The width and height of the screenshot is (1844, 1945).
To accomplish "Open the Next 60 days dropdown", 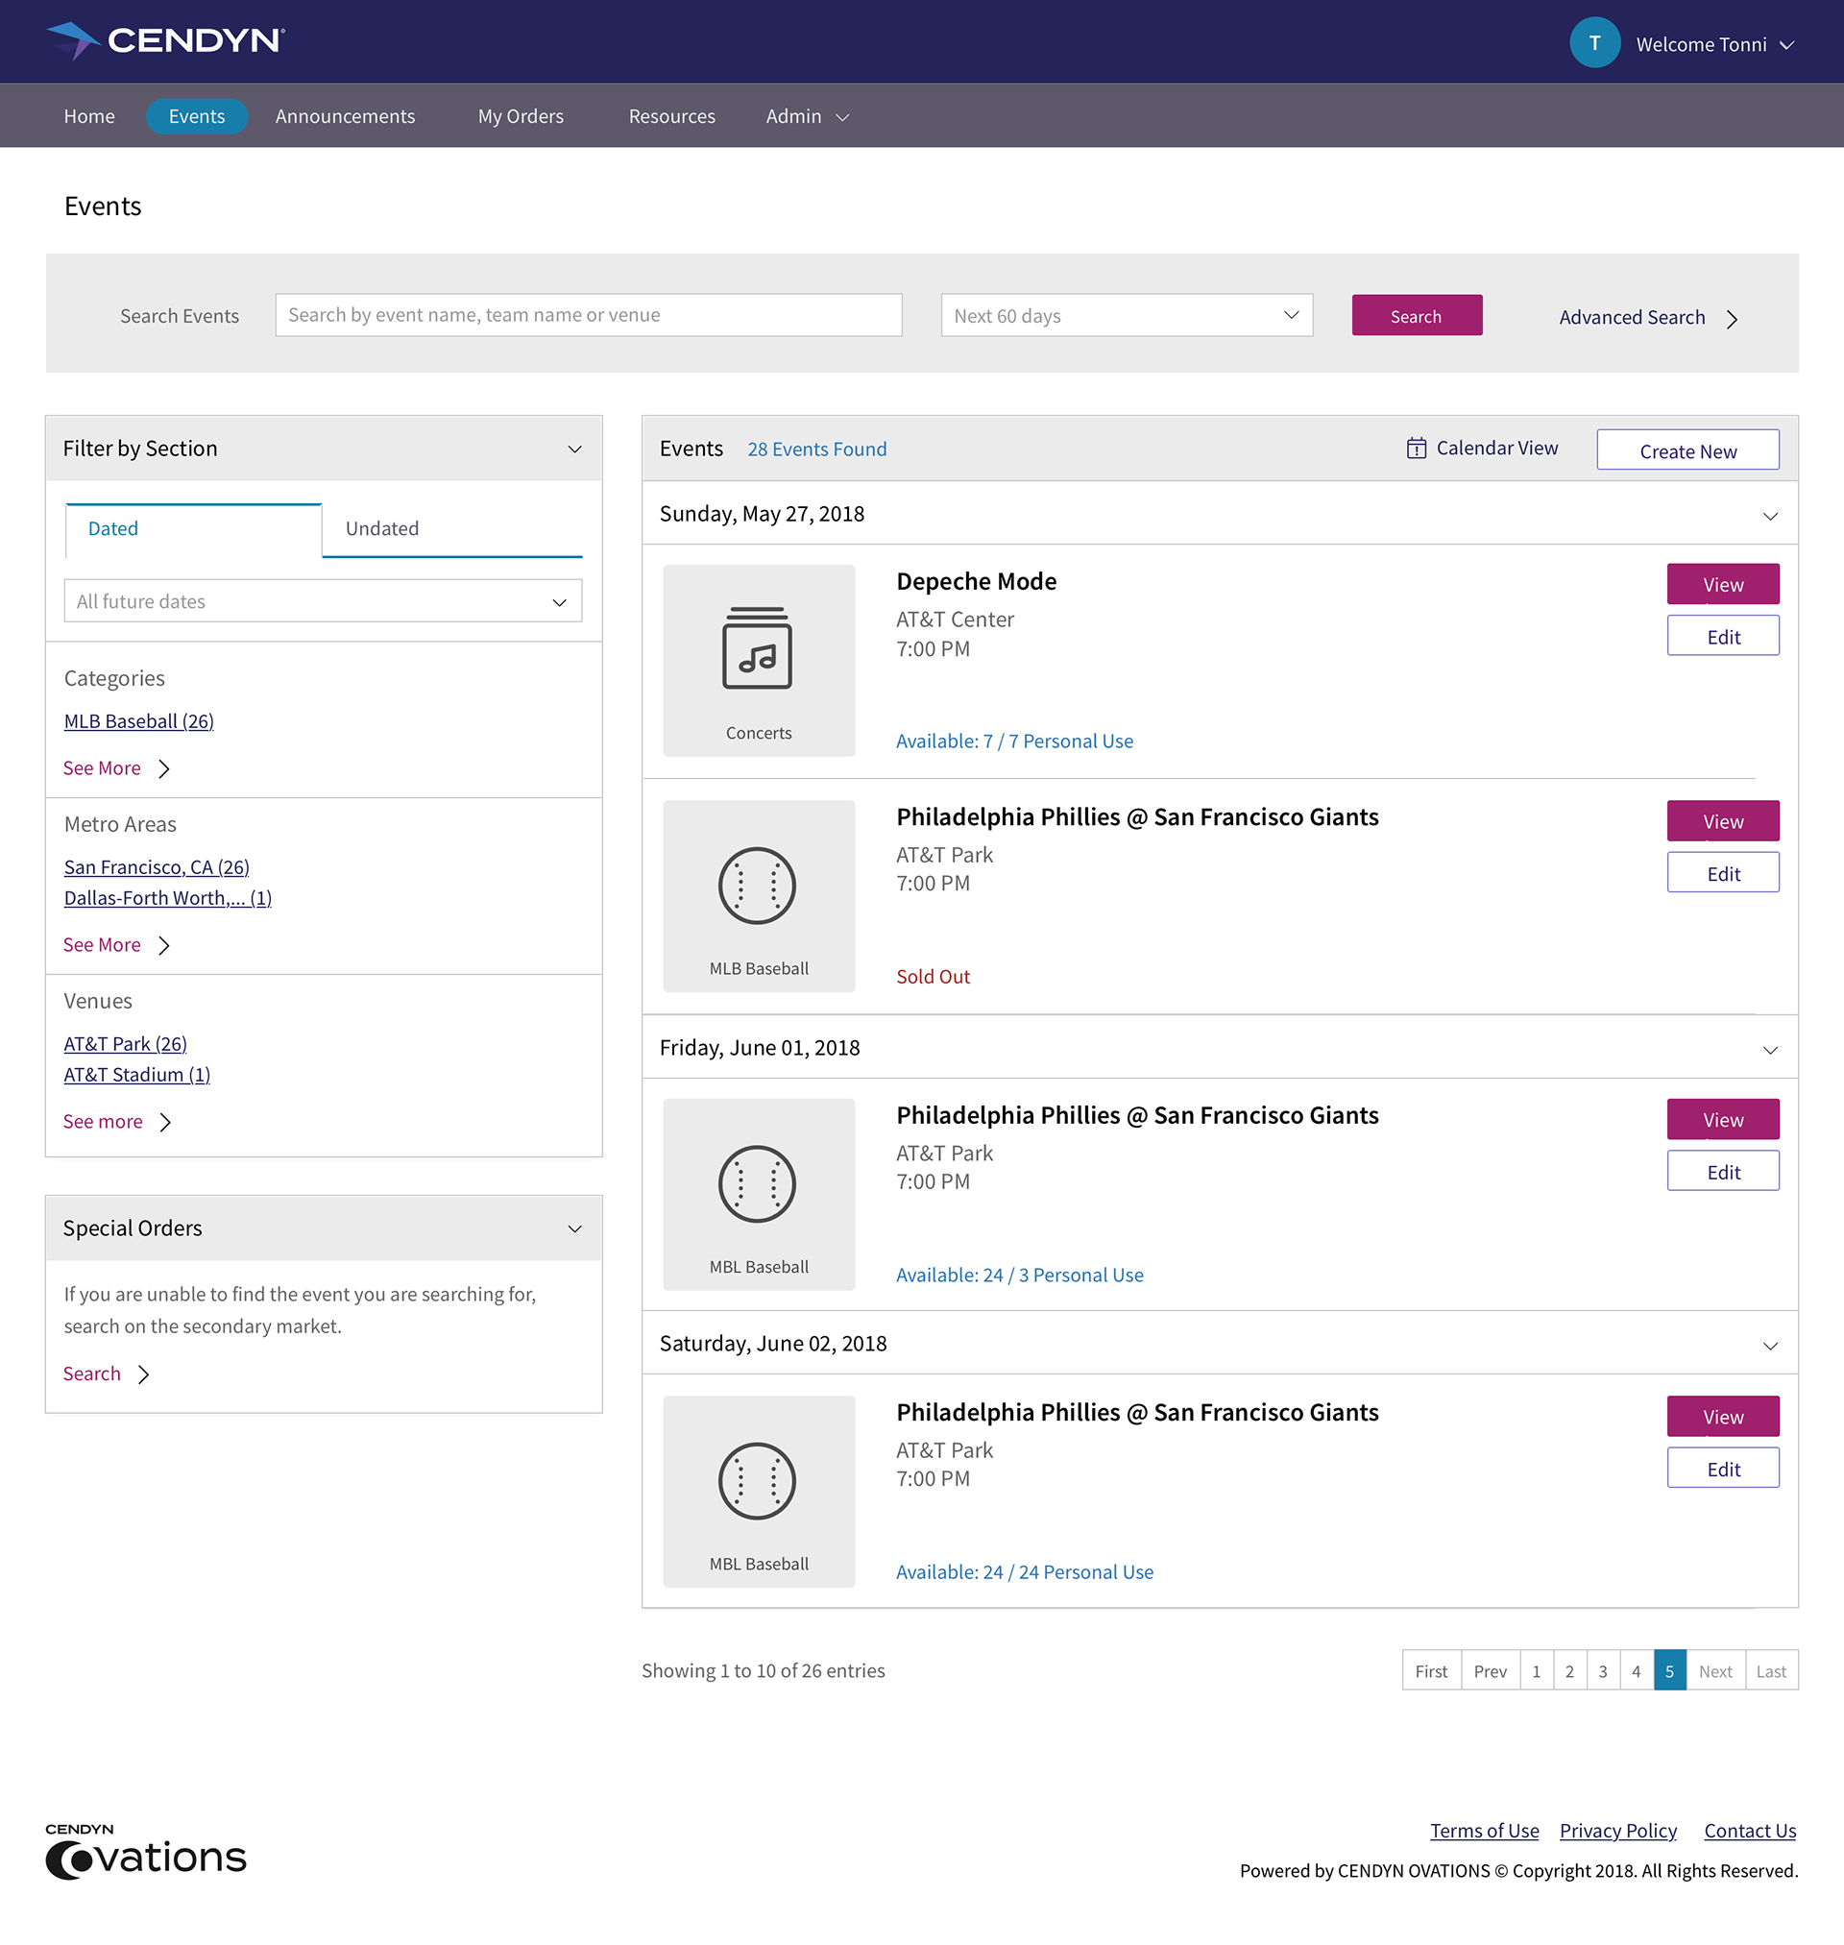I will tap(1126, 315).
